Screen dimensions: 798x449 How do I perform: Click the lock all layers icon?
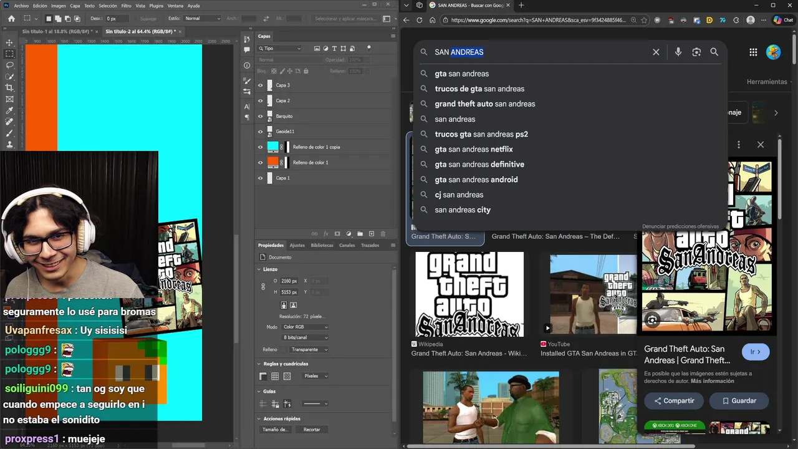[306, 71]
